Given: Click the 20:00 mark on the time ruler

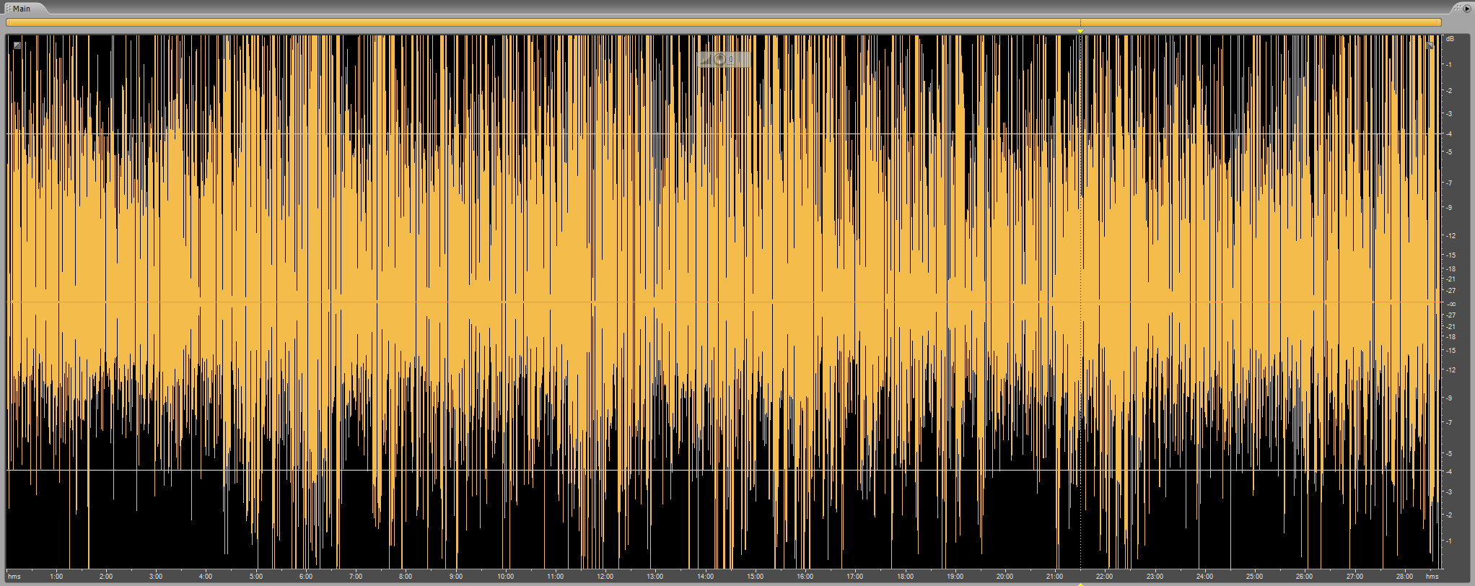Looking at the screenshot, I should tap(1005, 576).
